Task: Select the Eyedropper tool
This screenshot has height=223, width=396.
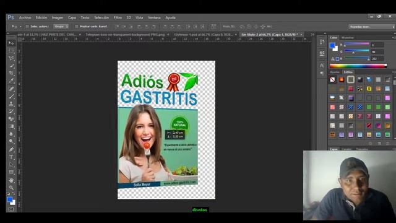Action: click(11, 81)
